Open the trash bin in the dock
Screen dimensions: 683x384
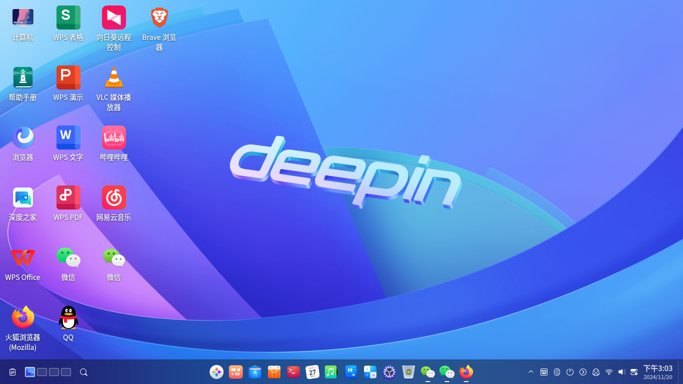pyautogui.click(x=408, y=372)
